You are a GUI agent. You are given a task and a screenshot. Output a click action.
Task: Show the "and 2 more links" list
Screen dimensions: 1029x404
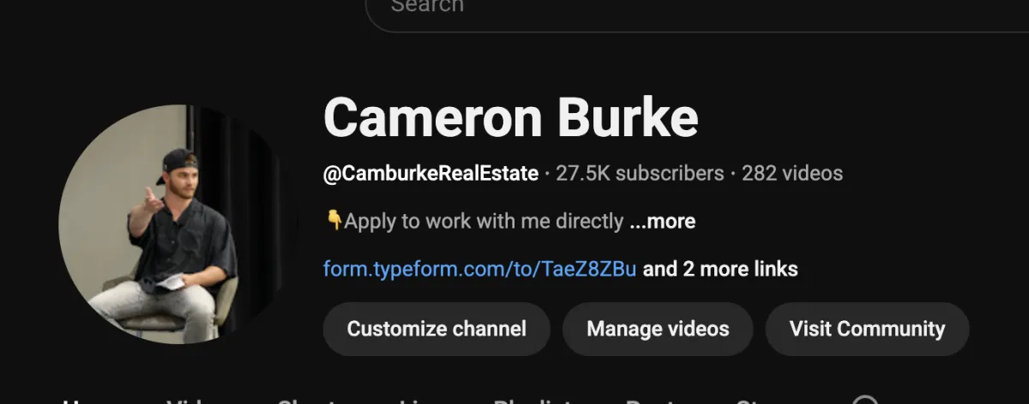click(720, 270)
